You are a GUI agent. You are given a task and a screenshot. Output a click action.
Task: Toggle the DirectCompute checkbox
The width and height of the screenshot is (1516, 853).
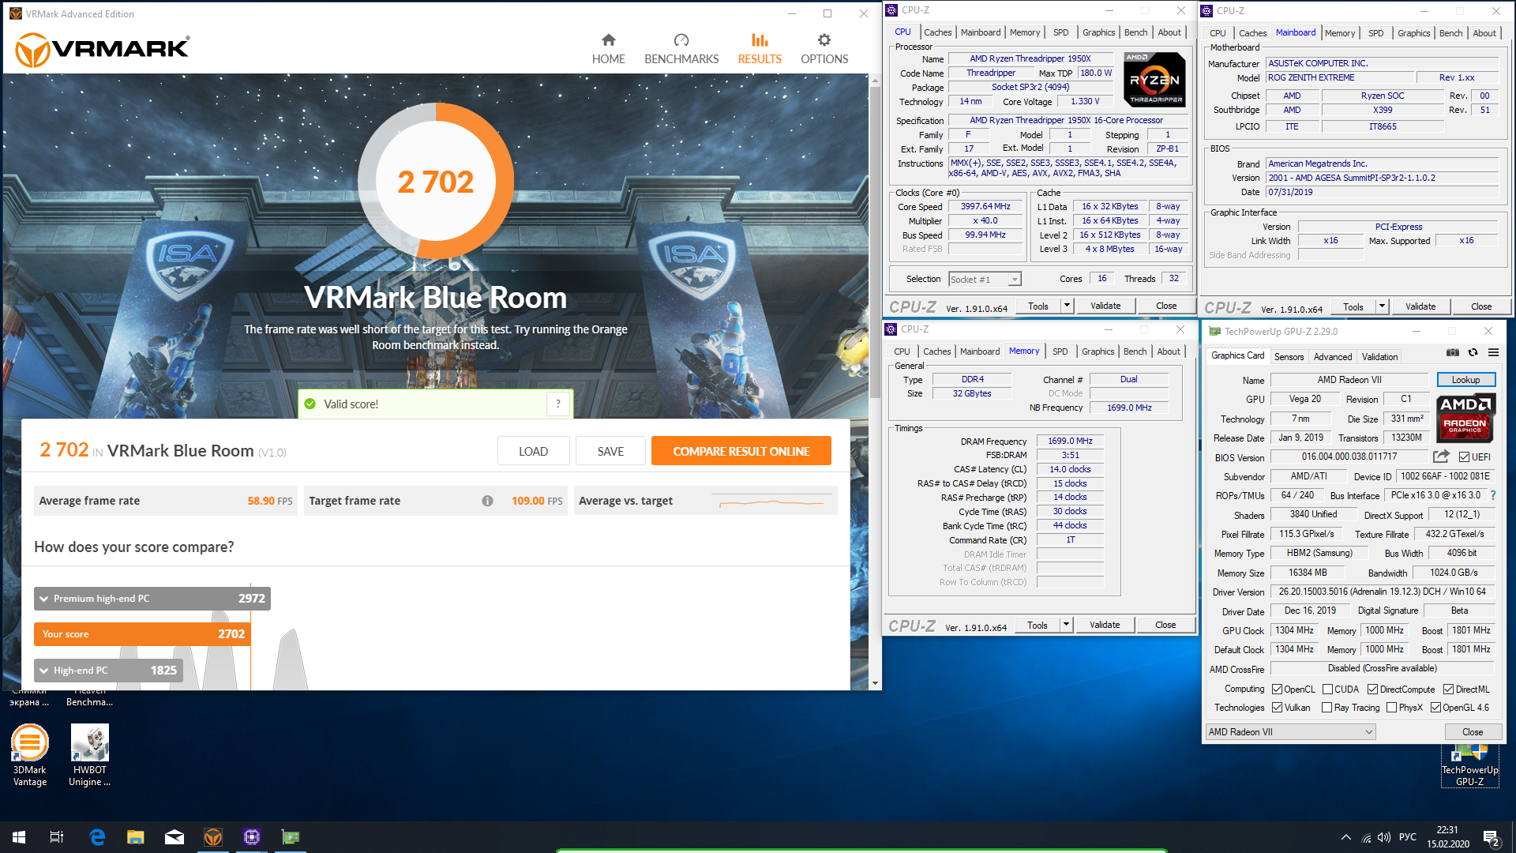(x=1372, y=690)
